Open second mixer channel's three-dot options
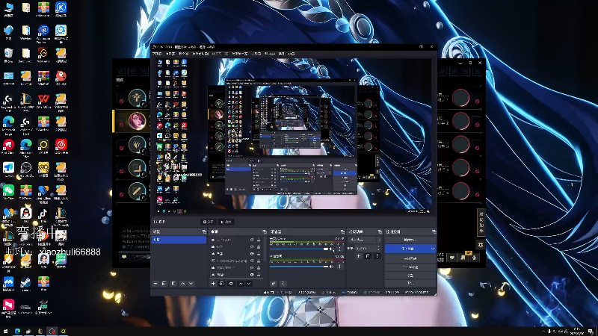Image resolution: width=598 pixels, height=336 pixels. 340,267
